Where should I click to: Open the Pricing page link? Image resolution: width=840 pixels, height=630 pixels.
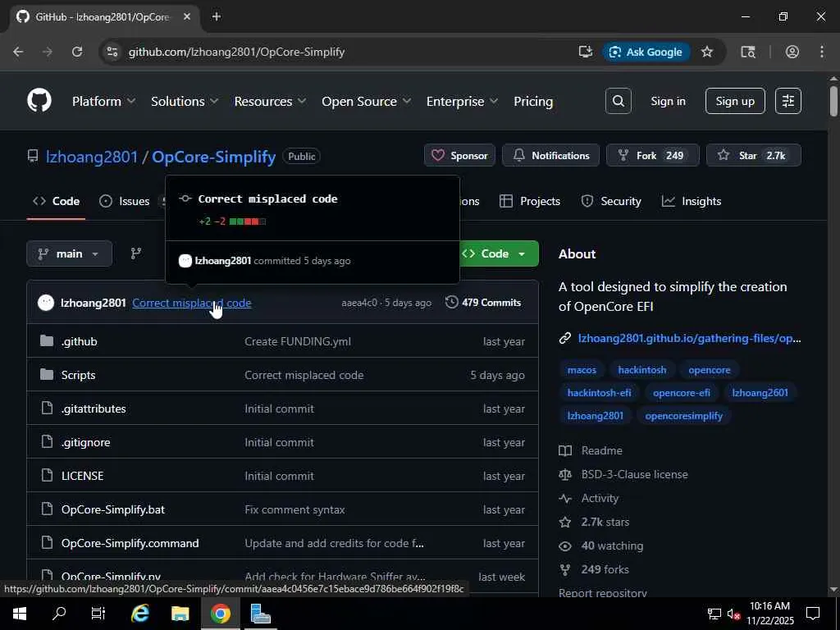pos(533,101)
